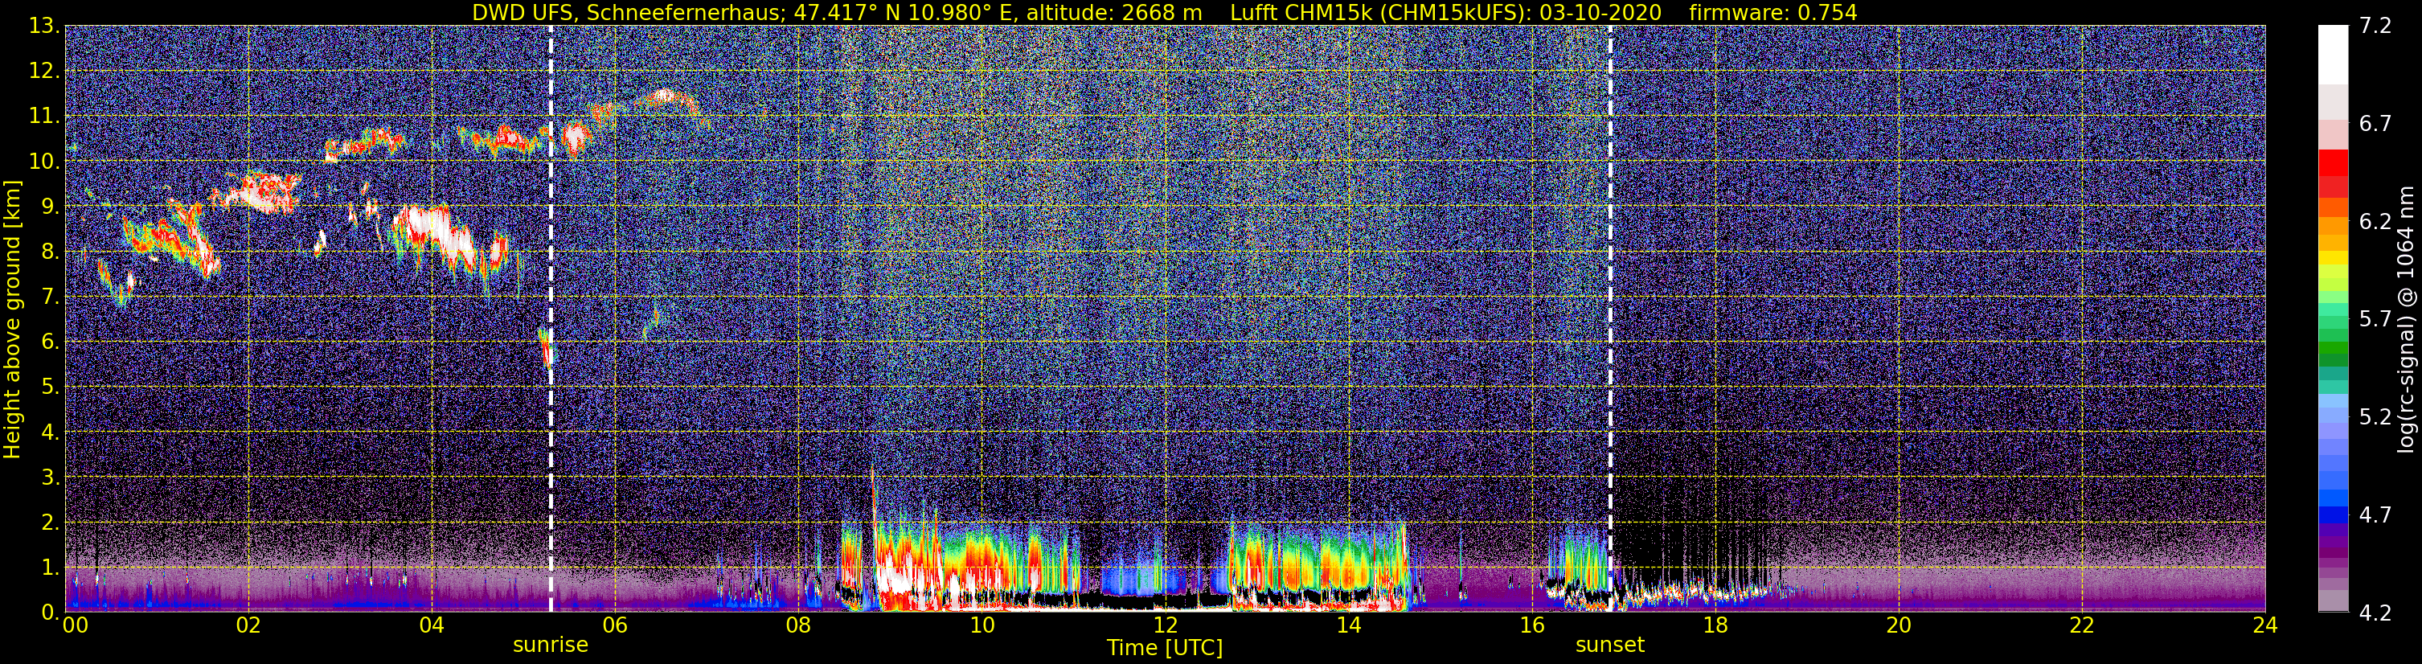Click the time axis tick label '24'

[x=2265, y=625]
